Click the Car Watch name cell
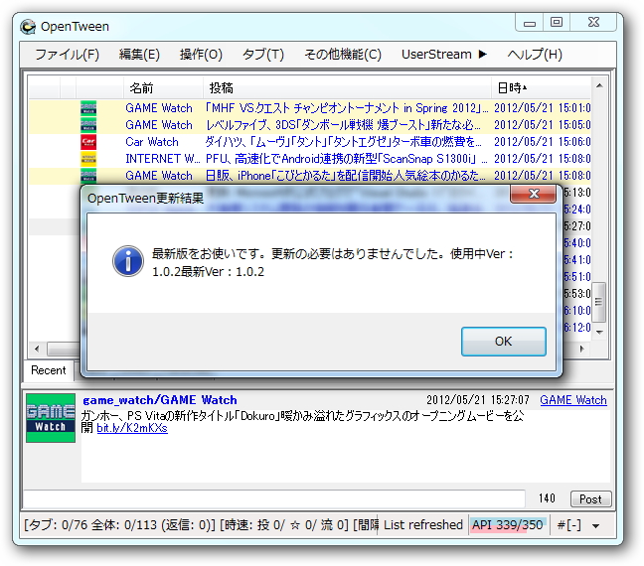 (x=152, y=142)
